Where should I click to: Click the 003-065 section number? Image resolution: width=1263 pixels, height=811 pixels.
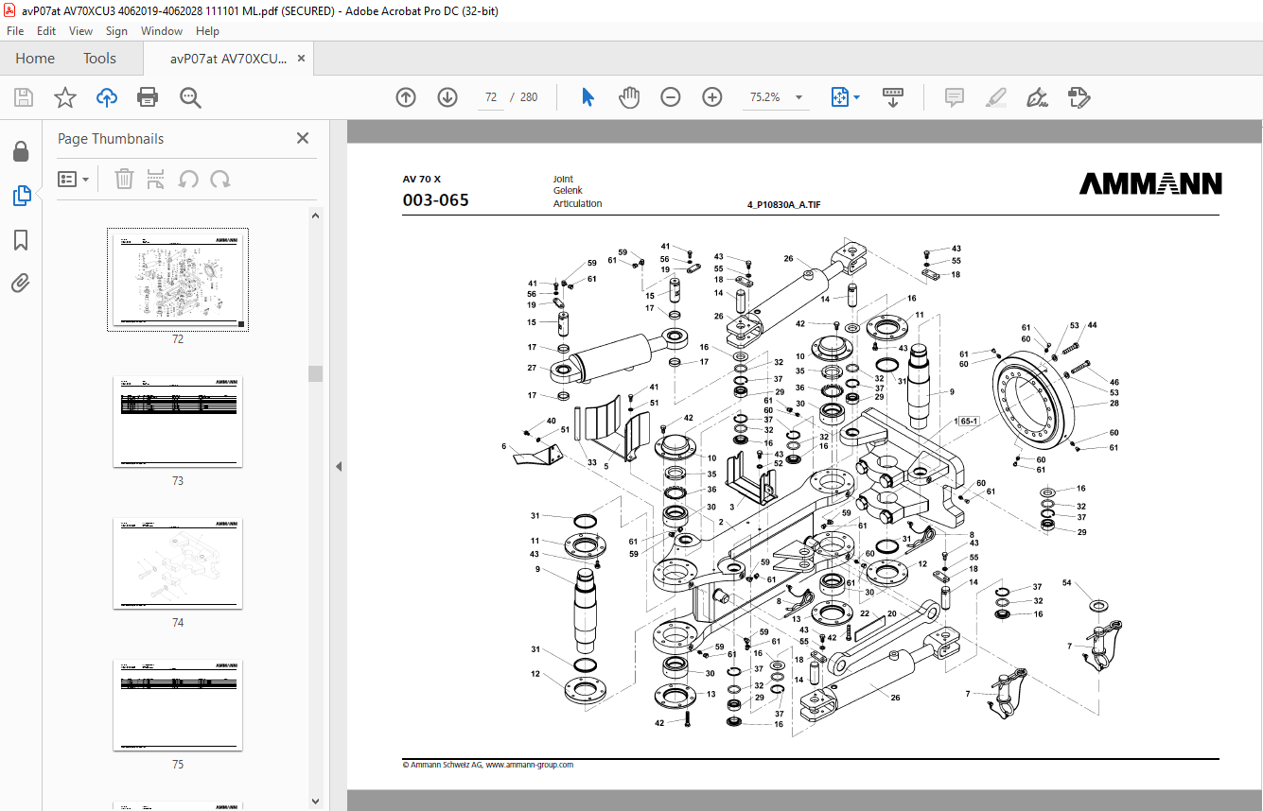[x=435, y=200]
